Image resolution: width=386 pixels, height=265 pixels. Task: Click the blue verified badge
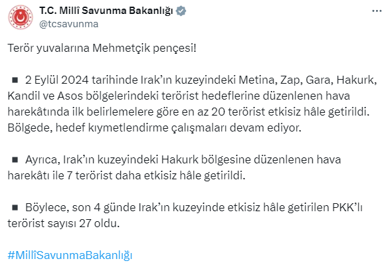click(181, 11)
